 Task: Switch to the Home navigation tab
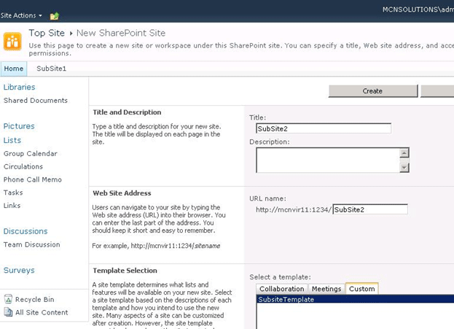point(14,69)
